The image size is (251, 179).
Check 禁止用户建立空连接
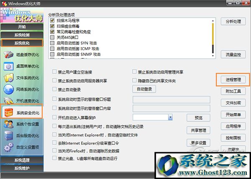(x=54, y=71)
